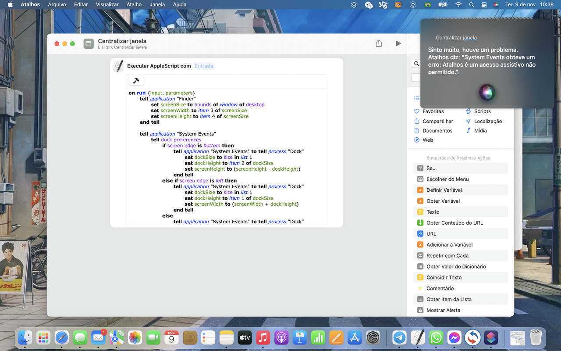Viewport: 561px width, 351px height.
Task: Open the Apple menu
Action: tap(10, 4)
